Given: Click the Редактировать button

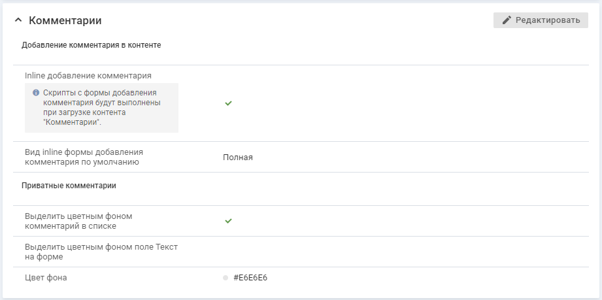Looking at the screenshot, I should click(x=541, y=20).
